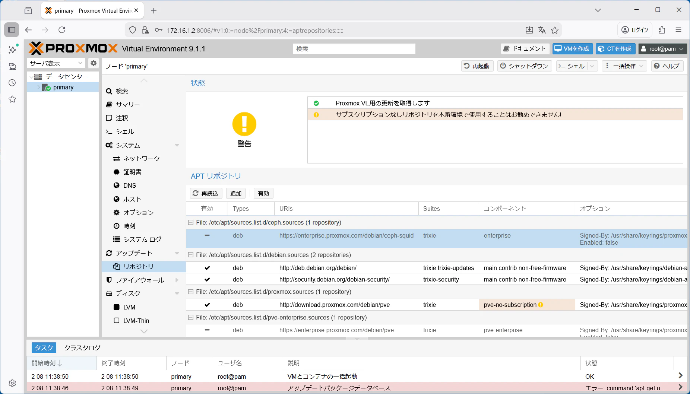
Task: Open the DNS settings page
Action: coord(144,185)
